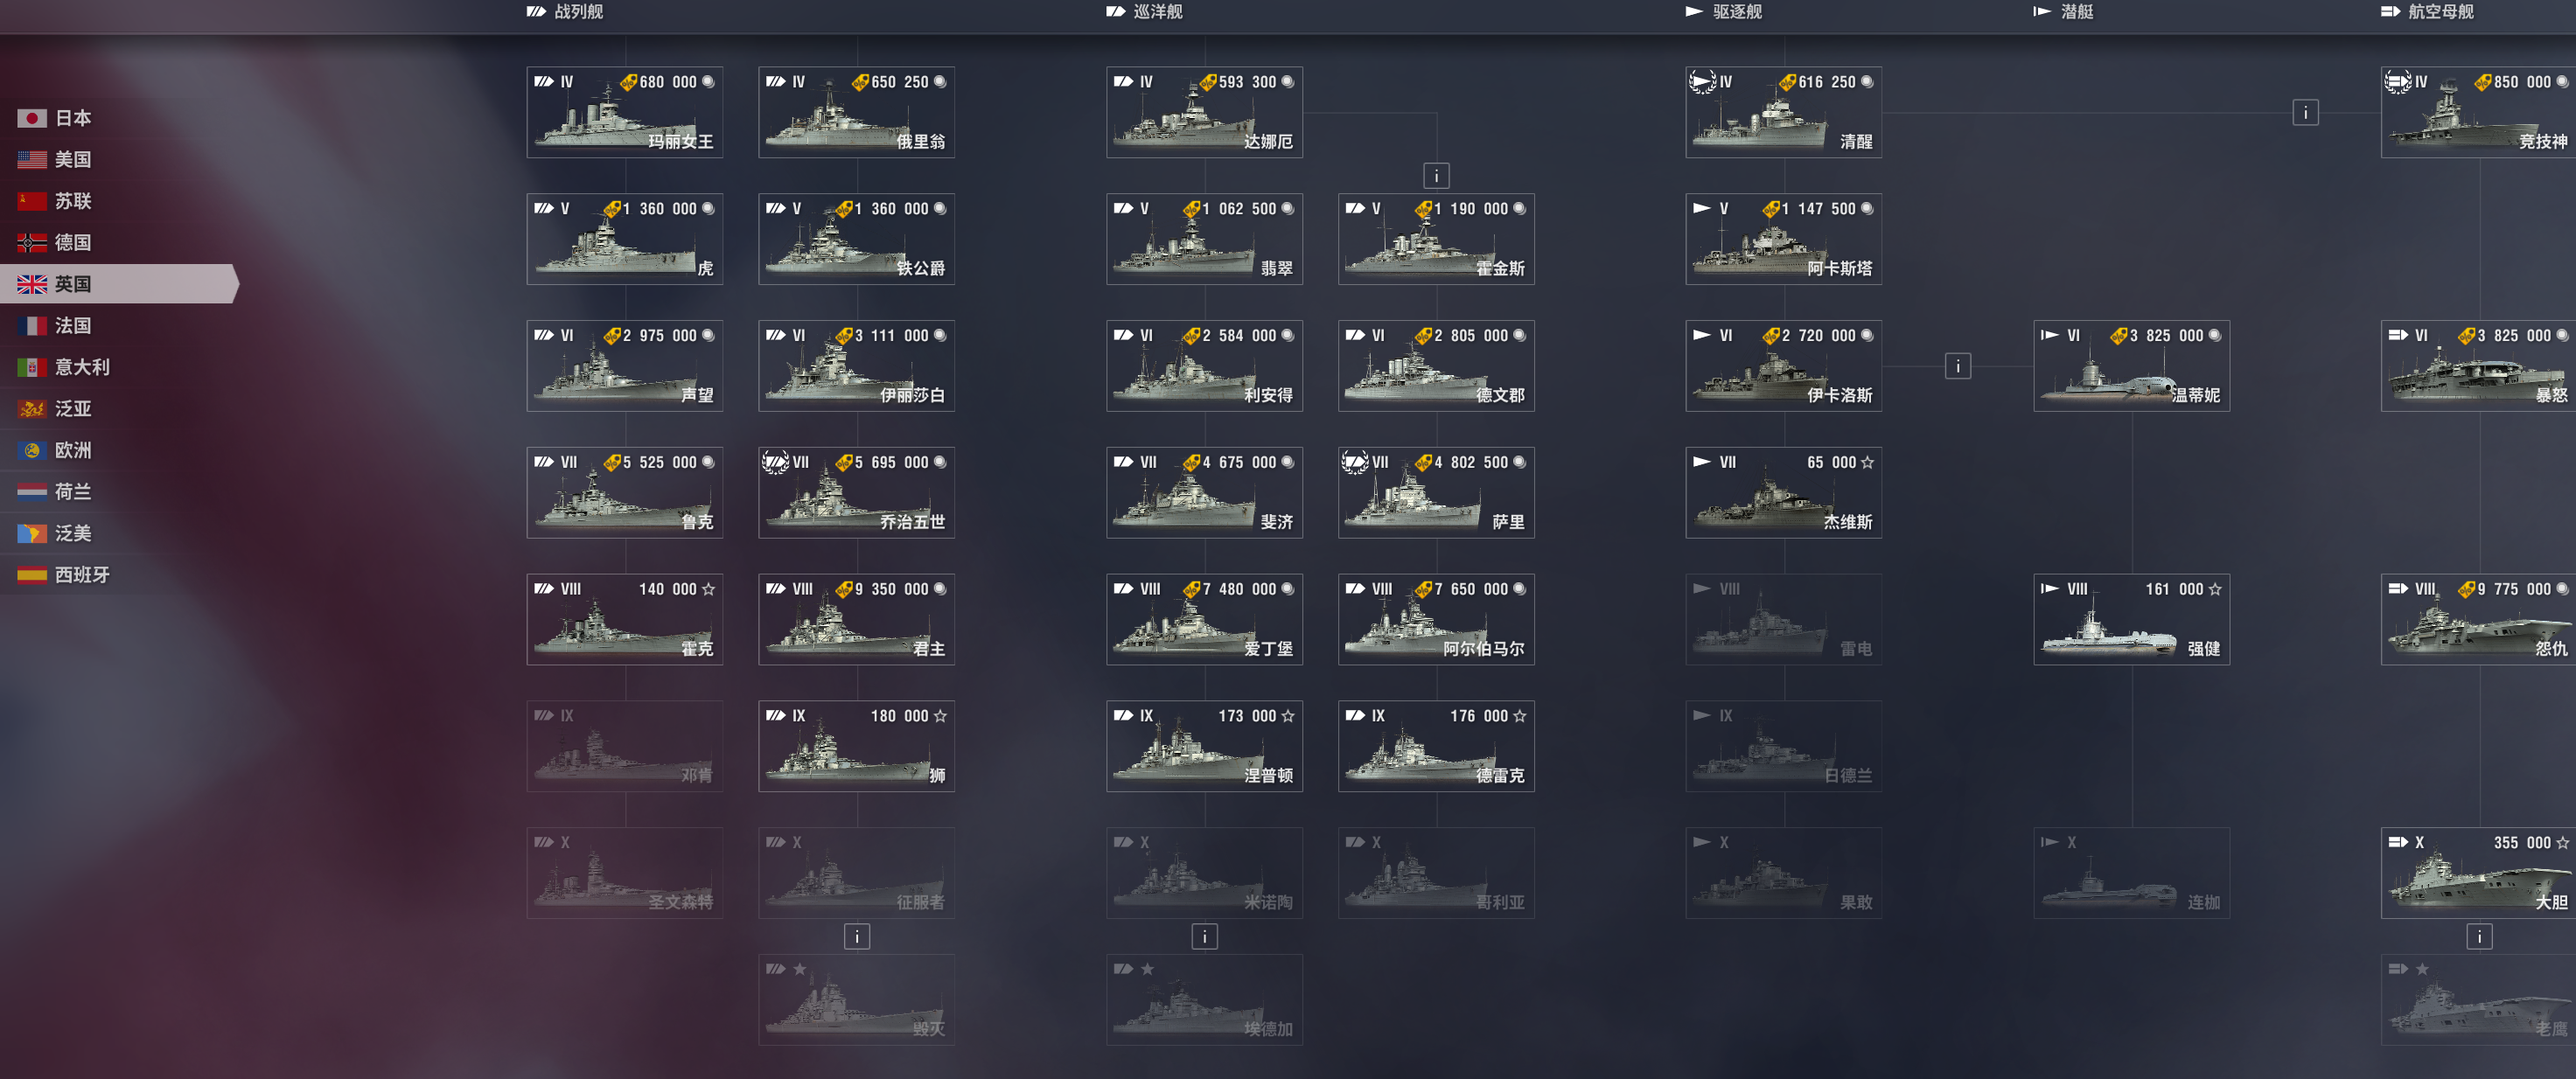Select the 狮 tier IX battleship
The height and width of the screenshot is (1079, 2576).
click(x=857, y=746)
